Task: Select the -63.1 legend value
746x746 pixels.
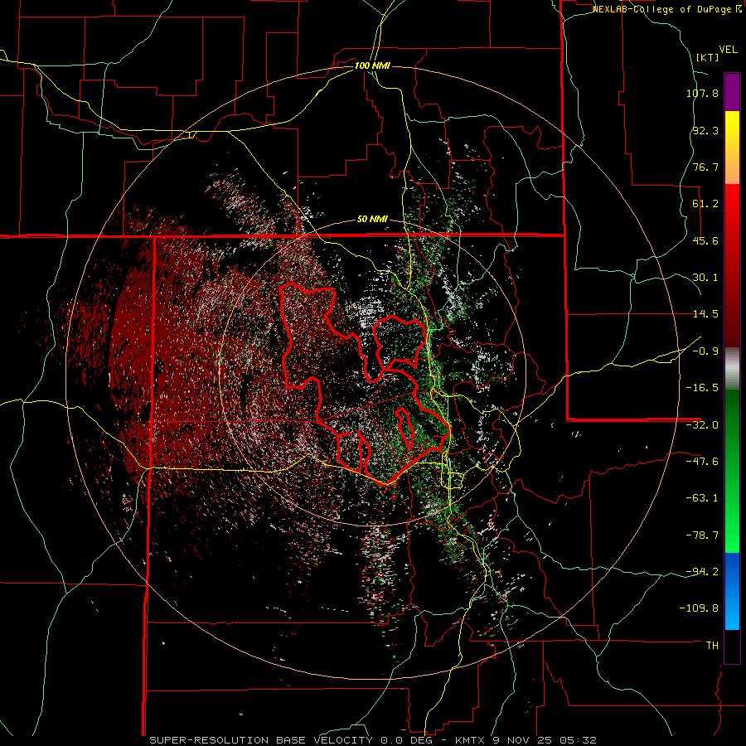Action: tap(702, 498)
